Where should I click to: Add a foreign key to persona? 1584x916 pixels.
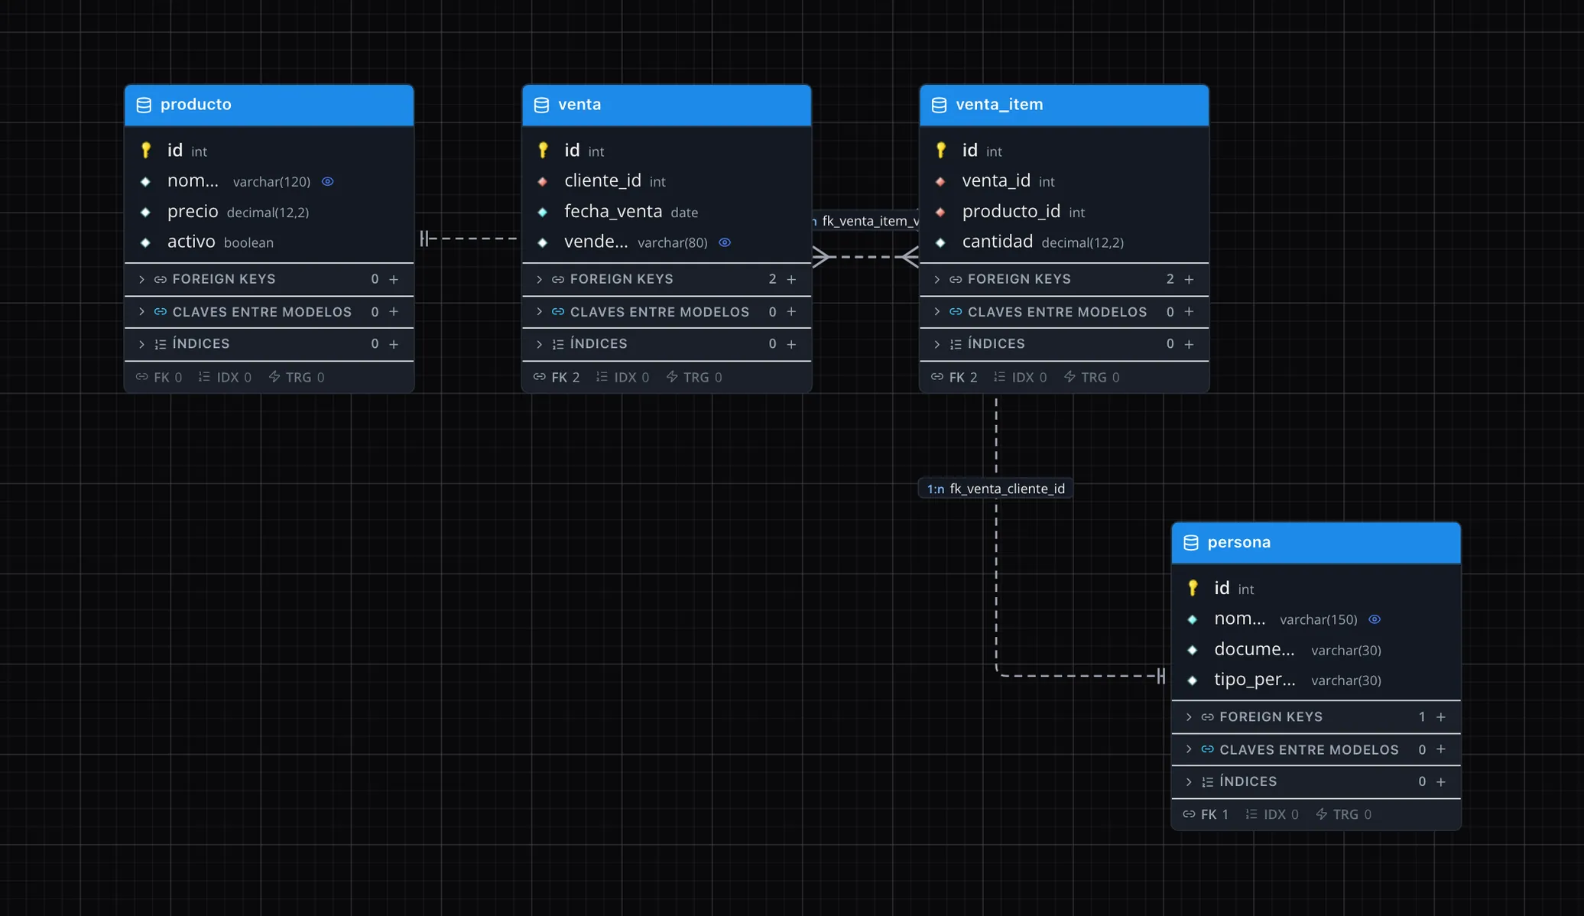(1441, 717)
